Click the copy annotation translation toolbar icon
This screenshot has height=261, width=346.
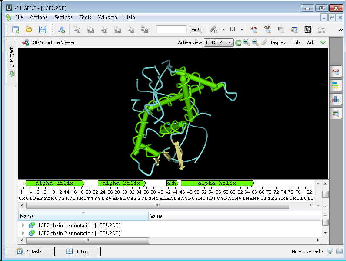(x=145, y=29)
